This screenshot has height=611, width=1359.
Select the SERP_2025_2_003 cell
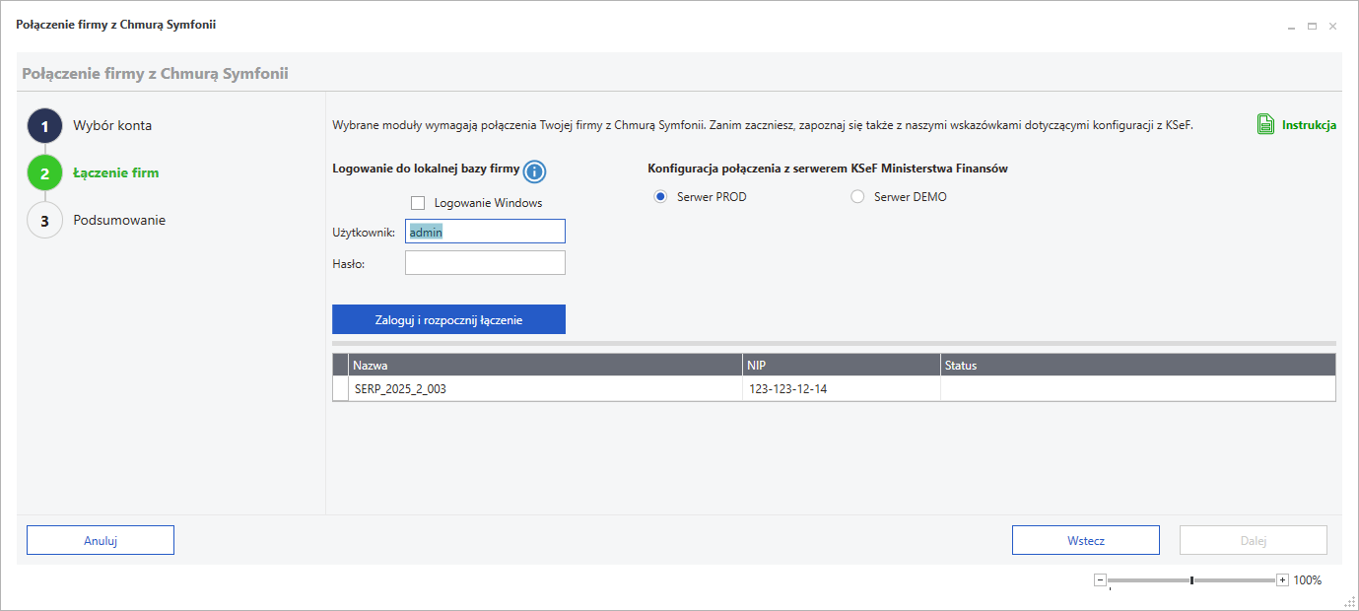pos(545,389)
